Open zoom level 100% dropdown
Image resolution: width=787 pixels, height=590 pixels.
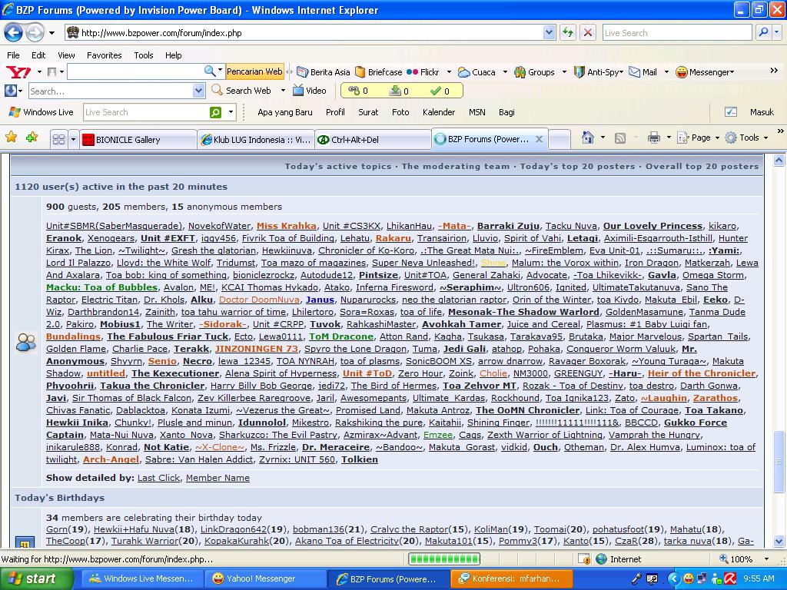click(x=766, y=559)
